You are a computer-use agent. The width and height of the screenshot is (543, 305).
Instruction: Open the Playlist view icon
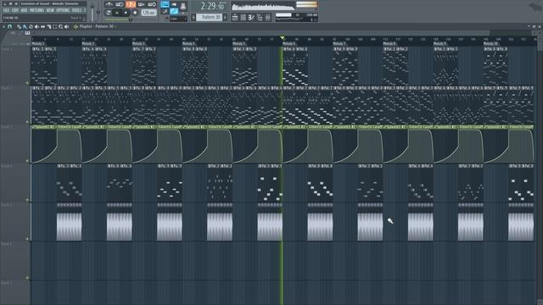click(235, 18)
